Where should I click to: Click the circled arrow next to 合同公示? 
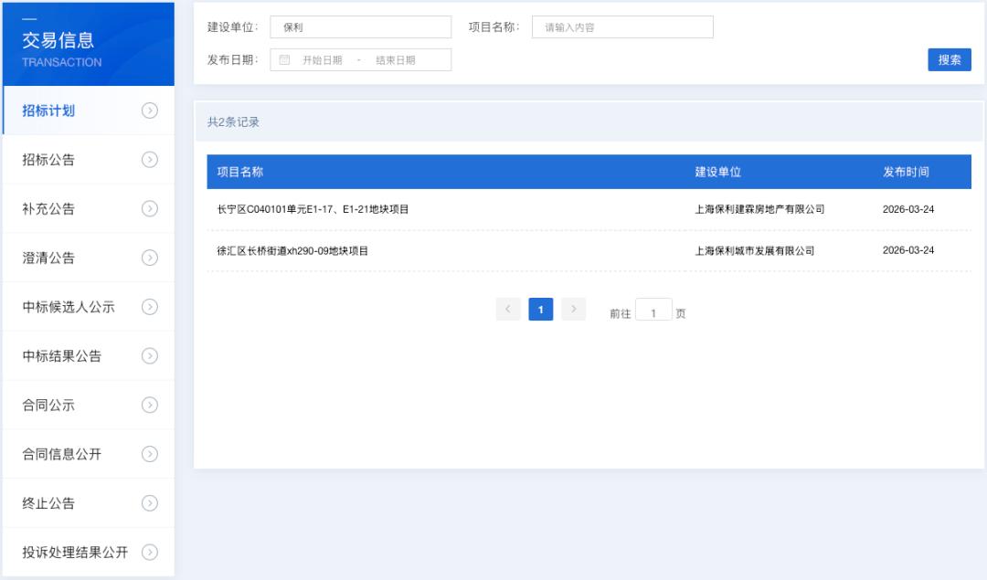[150, 405]
